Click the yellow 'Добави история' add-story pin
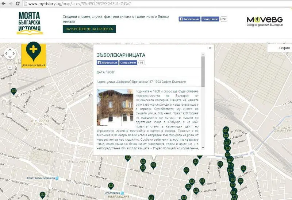Screen dimensions: 292x200 point(34,55)
